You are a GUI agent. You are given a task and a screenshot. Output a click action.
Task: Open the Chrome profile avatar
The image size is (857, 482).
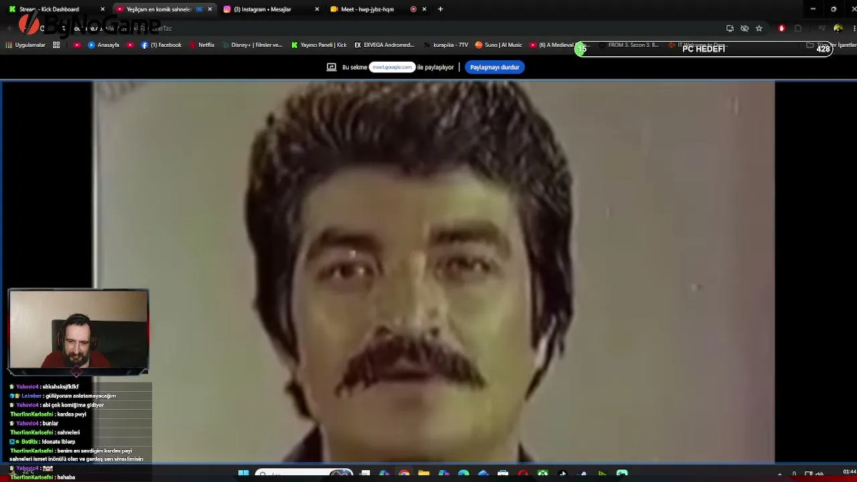(838, 28)
